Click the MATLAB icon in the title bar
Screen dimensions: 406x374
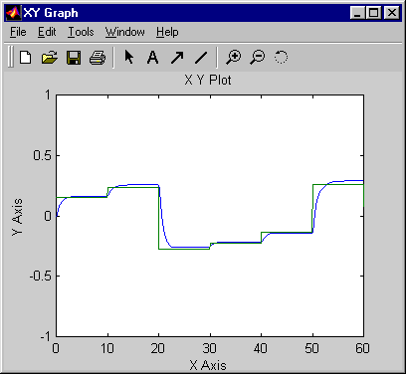[x=13, y=13]
